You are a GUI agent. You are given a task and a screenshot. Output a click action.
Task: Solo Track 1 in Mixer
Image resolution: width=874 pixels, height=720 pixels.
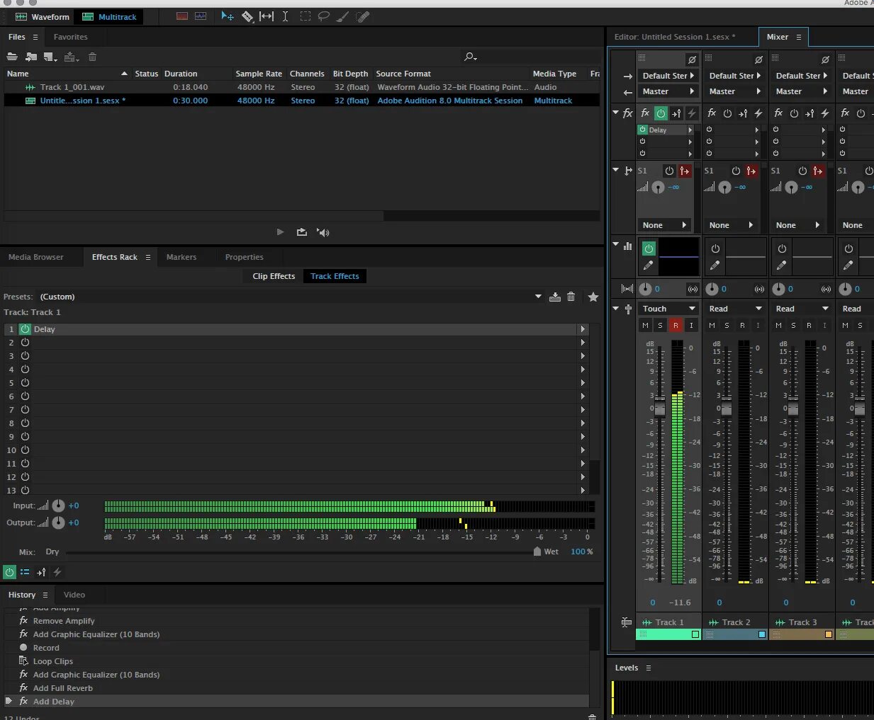coord(660,325)
